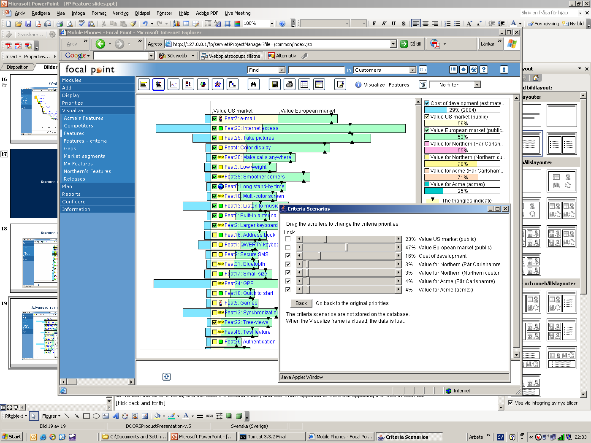Open the PowerPoint zoom 100% dropdown
Image resolution: width=591 pixels, height=443 pixels.
click(x=272, y=24)
